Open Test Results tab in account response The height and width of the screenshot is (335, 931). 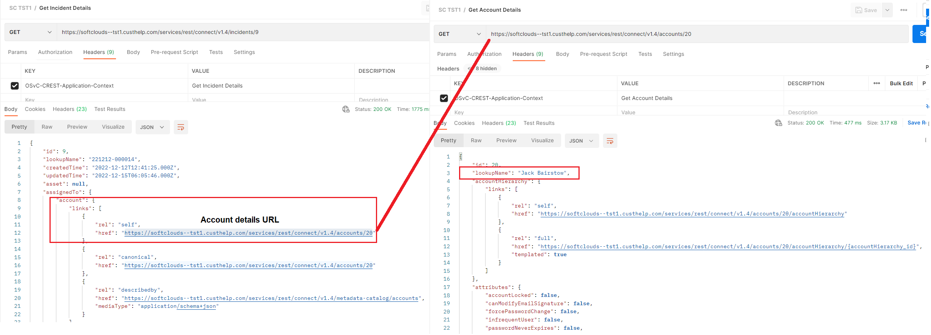pos(539,123)
